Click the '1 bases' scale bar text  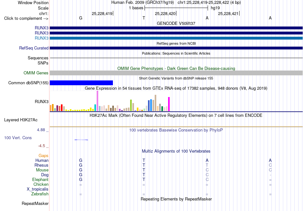click(x=136, y=8)
